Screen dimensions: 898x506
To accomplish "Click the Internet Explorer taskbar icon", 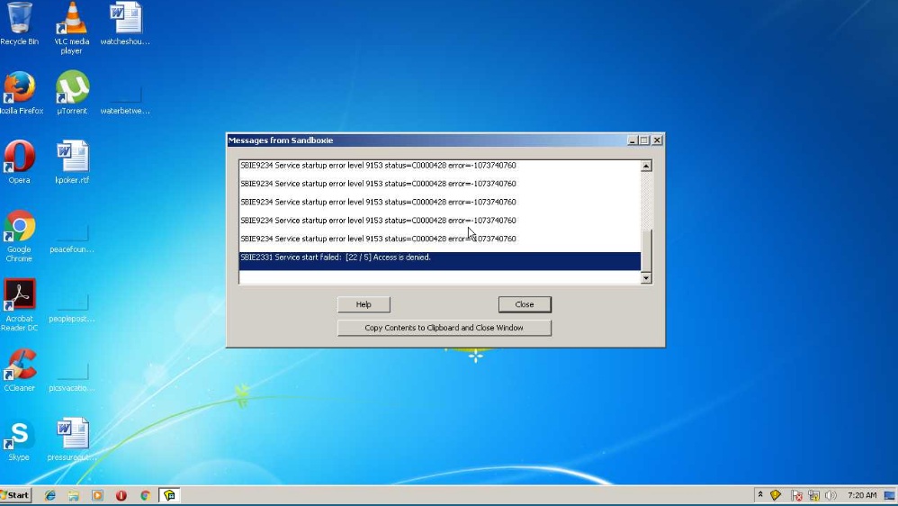I will (x=50, y=495).
